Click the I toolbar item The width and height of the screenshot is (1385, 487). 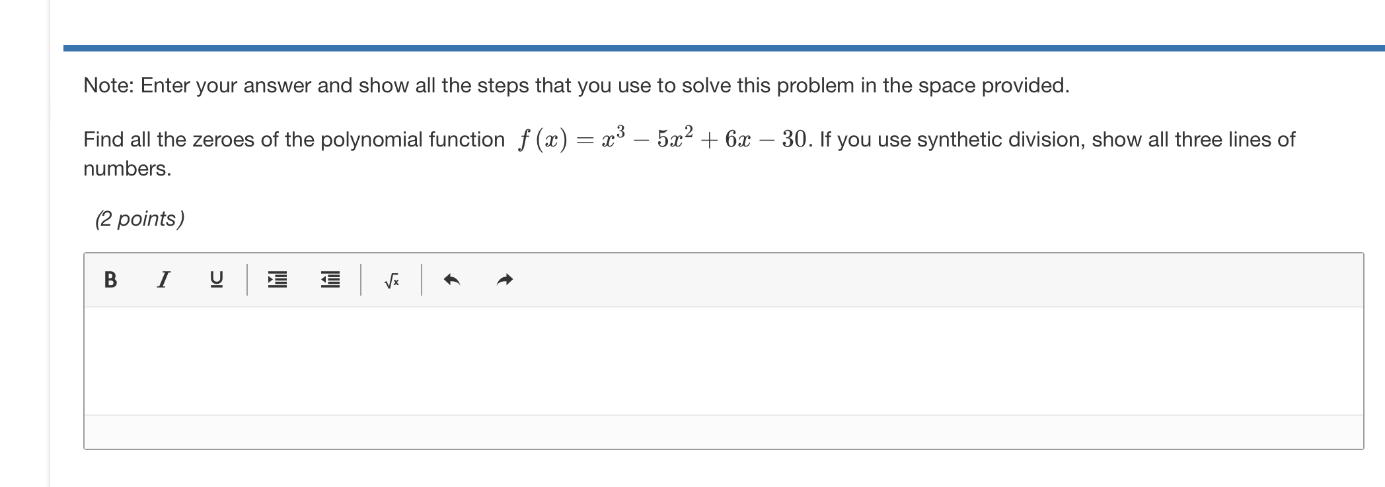[163, 279]
